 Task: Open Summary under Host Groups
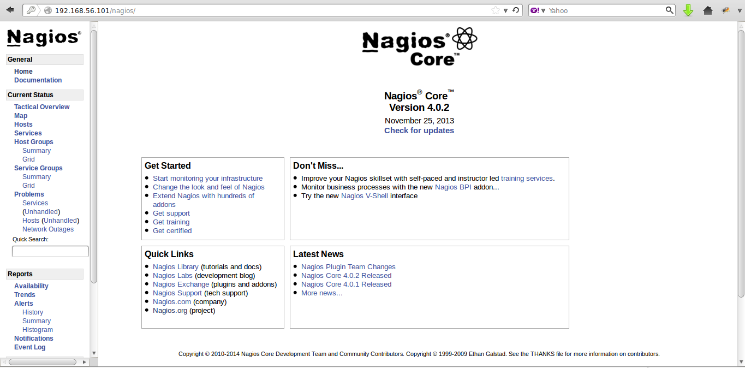[x=37, y=151]
